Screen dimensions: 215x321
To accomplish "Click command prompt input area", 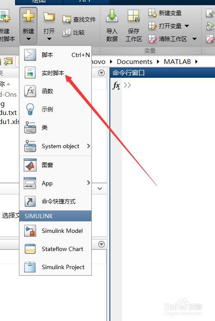I will [x=168, y=85].
